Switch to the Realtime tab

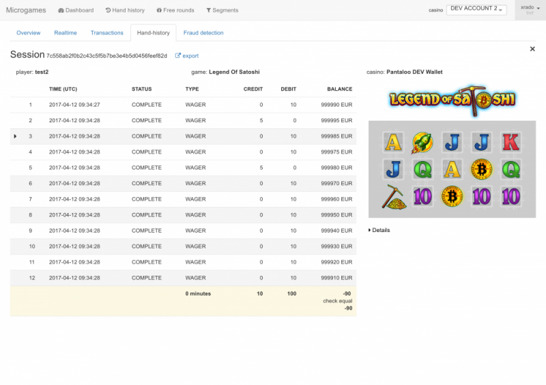point(66,33)
